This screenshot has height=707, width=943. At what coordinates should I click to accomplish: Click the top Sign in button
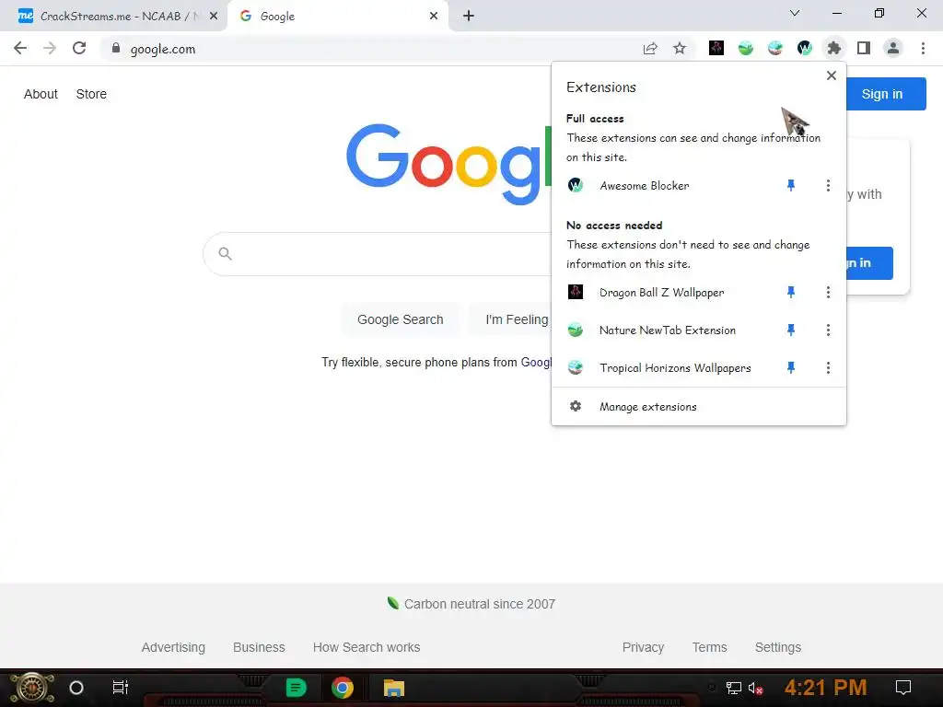(x=886, y=94)
